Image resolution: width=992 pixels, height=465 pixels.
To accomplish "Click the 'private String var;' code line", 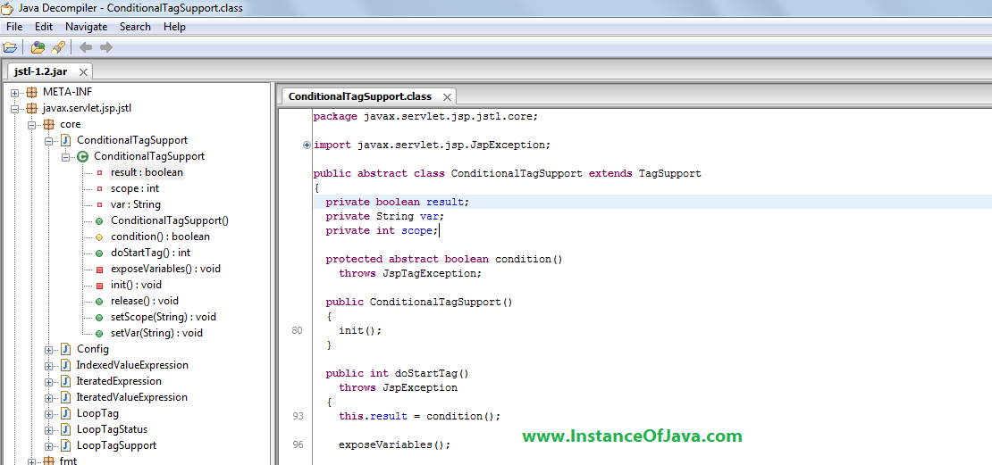I will coord(385,216).
